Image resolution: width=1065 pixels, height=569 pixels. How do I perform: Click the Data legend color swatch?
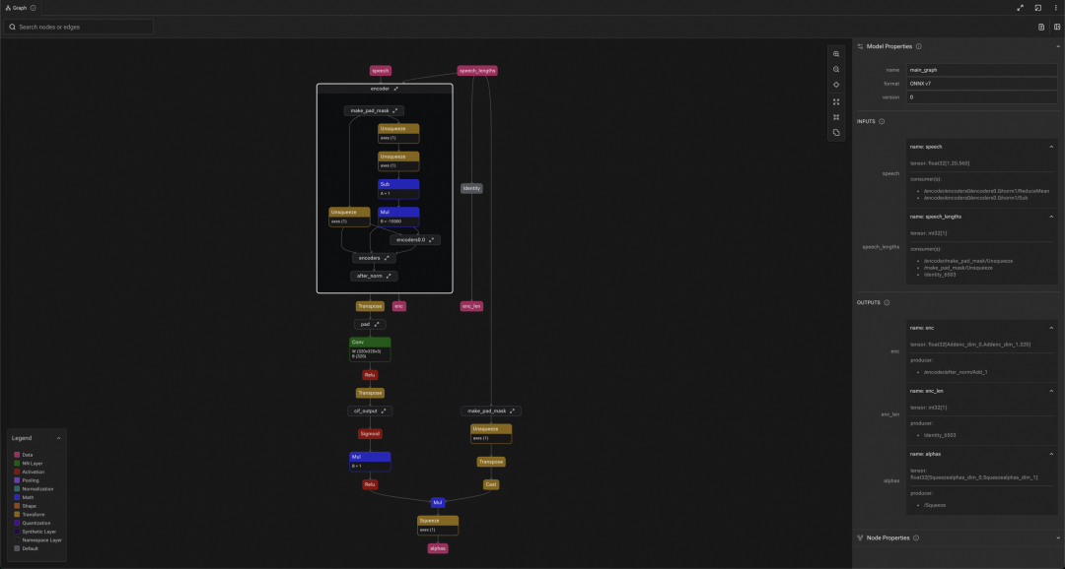click(x=17, y=455)
